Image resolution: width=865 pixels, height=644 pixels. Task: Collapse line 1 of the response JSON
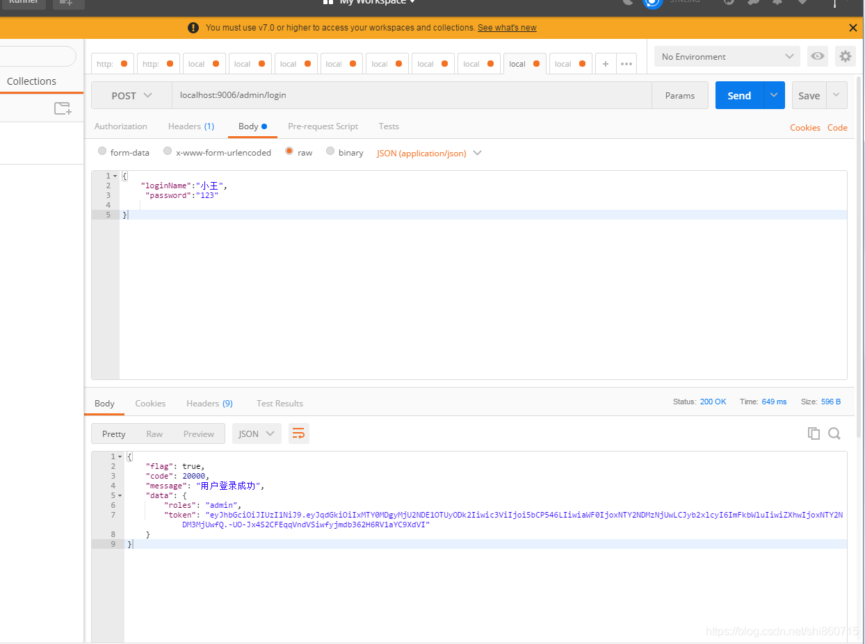click(120, 457)
